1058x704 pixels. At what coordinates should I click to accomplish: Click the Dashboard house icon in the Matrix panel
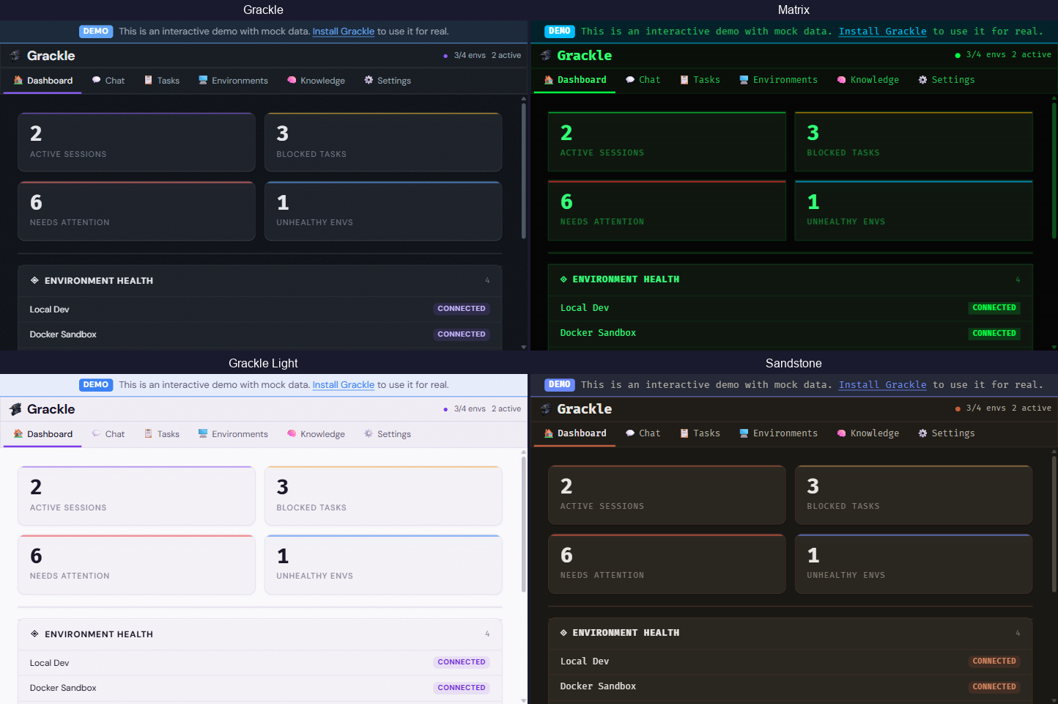point(549,80)
